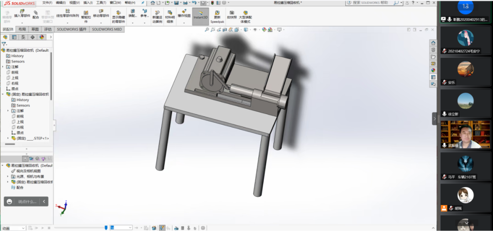Click the blue timeline slider handle at the bottom
493x231 pixels.
(106, 227)
